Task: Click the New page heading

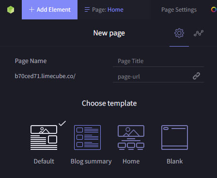Action: [109, 33]
